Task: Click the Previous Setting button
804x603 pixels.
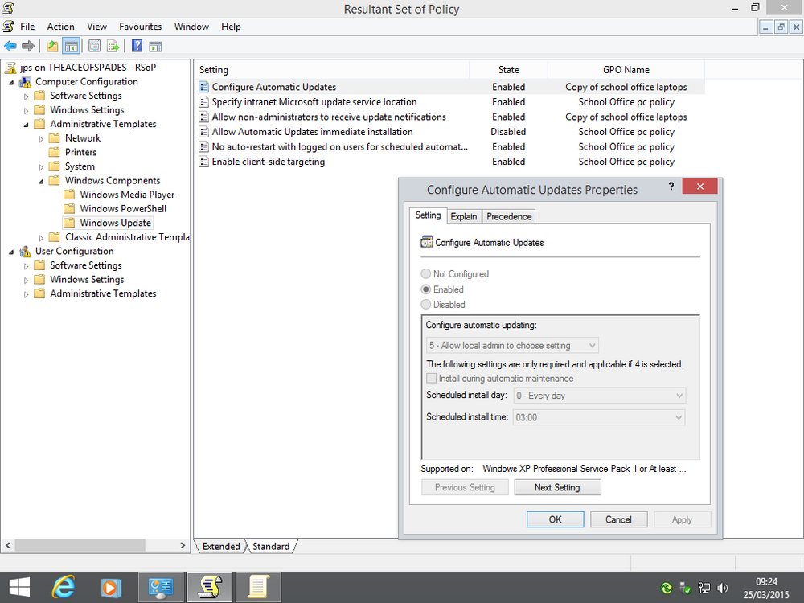Action: pos(465,488)
